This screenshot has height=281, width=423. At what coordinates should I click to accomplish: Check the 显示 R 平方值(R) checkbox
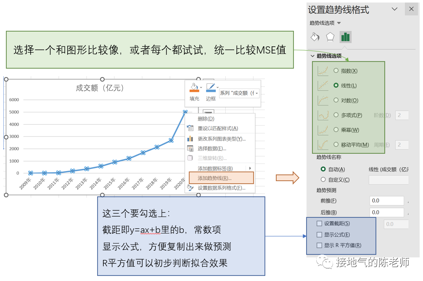320,245
